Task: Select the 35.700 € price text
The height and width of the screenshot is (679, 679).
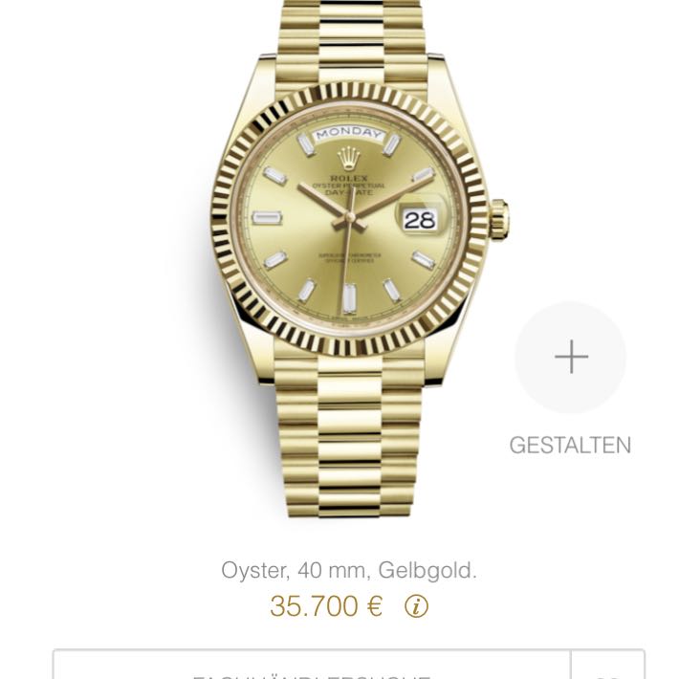Action: [326, 606]
